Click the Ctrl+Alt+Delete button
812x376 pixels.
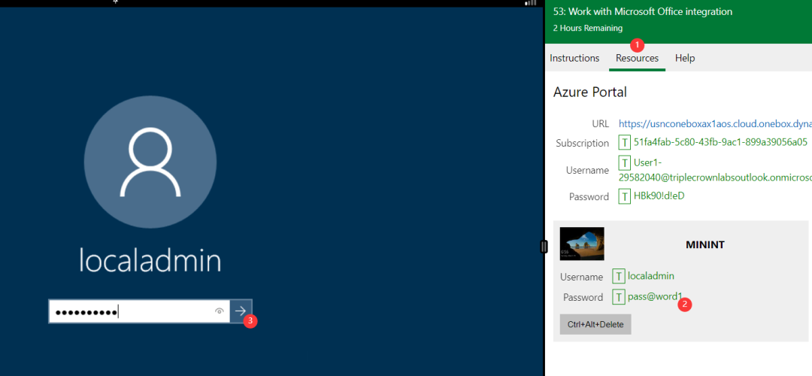pos(595,324)
